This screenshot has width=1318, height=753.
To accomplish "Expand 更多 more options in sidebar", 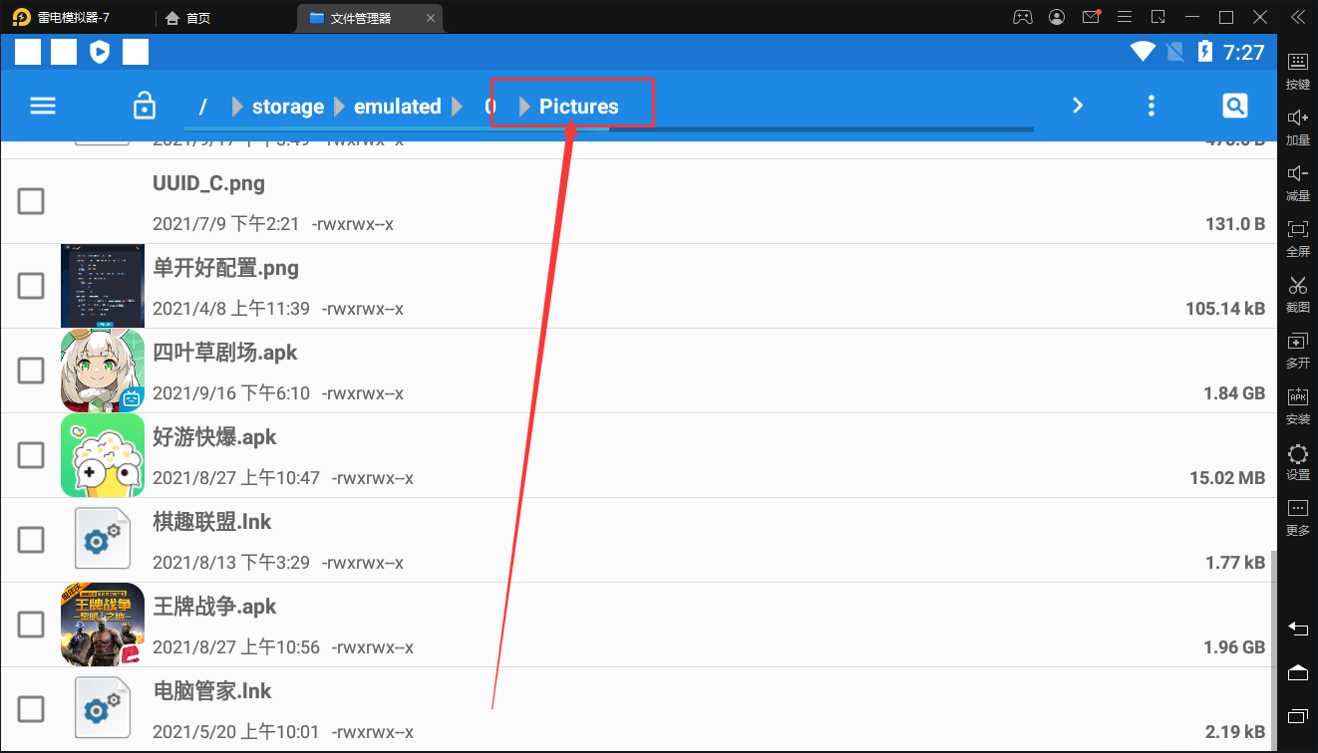I will 1297,515.
